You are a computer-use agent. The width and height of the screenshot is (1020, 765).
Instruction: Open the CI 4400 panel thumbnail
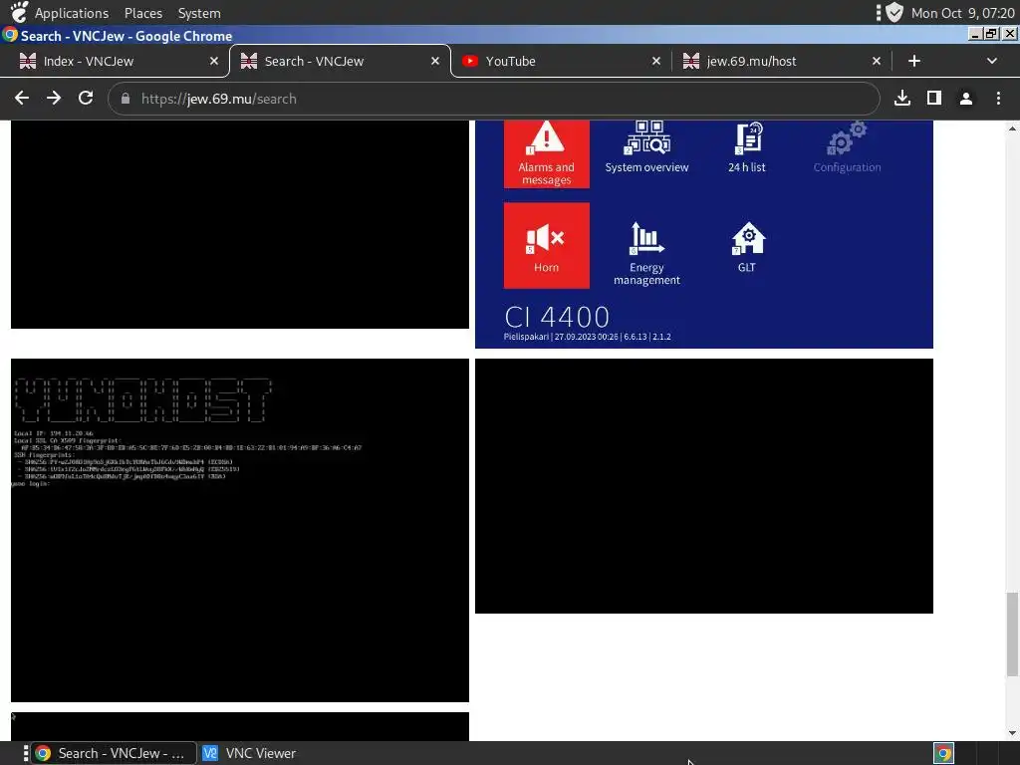tap(704, 234)
